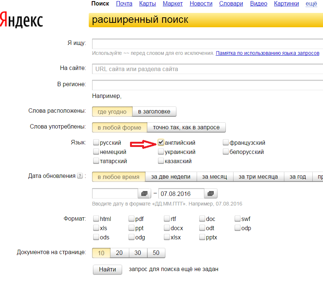Tick the doc format checkbox
The height and width of the screenshot is (281, 323).
pyautogui.click(x=202, y=219)
